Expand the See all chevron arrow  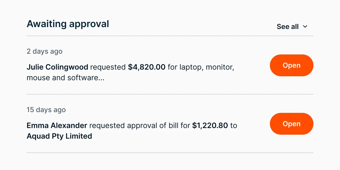305,27
